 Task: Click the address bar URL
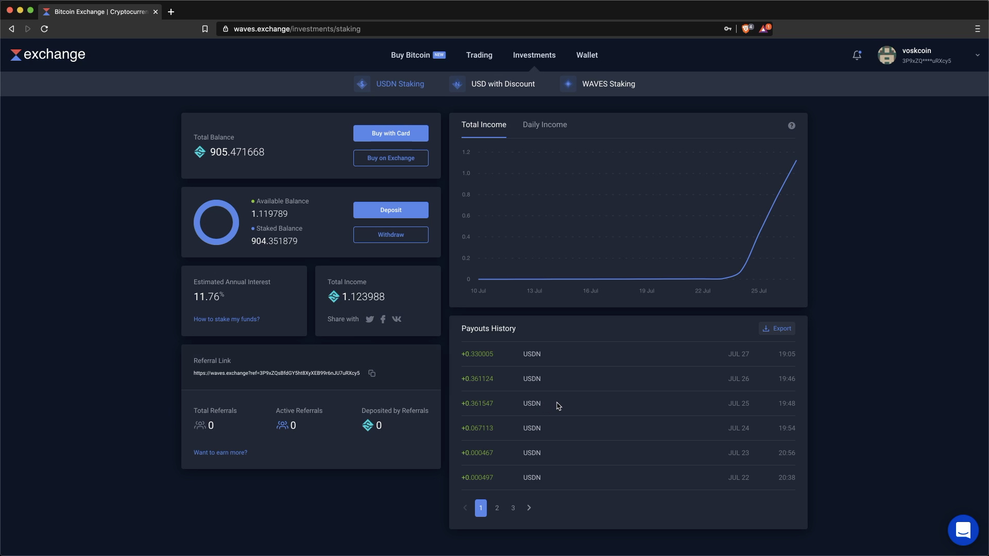297,29
